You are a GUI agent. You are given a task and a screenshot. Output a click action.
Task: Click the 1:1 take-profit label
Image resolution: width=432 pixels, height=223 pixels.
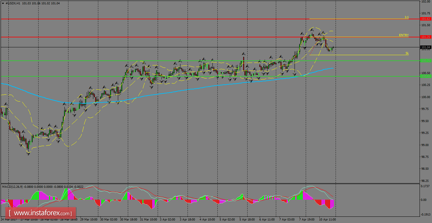pyautogui.click(x=407, y=17)
